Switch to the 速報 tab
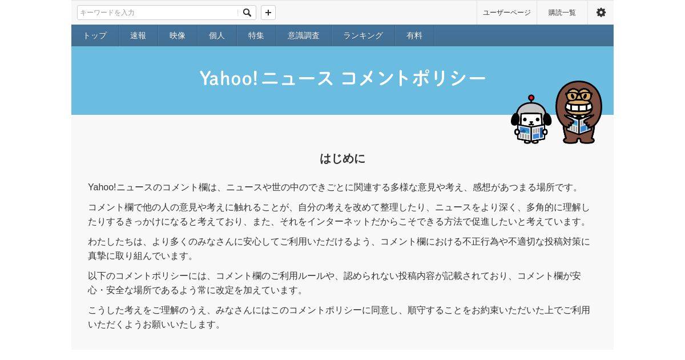The height and width of the screenshot is (360, 685). click(x=138, y=35)
